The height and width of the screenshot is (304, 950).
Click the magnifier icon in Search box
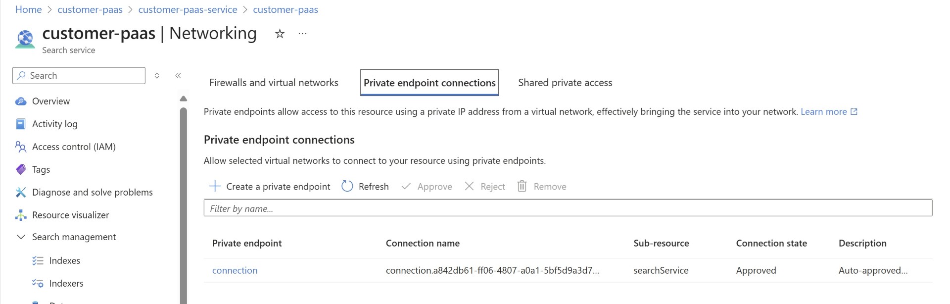21,75
